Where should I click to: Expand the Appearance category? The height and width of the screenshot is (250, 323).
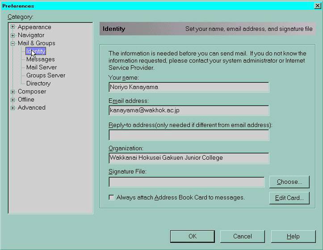coord(13,27)
